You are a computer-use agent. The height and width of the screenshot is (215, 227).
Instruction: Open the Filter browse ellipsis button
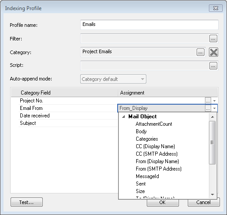[x=213, y=39]
